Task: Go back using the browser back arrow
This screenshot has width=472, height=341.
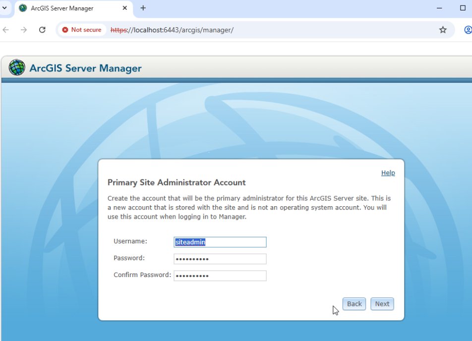Action: pos(6,30)
